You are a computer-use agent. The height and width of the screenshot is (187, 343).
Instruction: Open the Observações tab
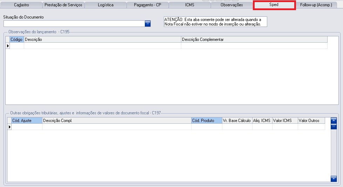[231, 5]
